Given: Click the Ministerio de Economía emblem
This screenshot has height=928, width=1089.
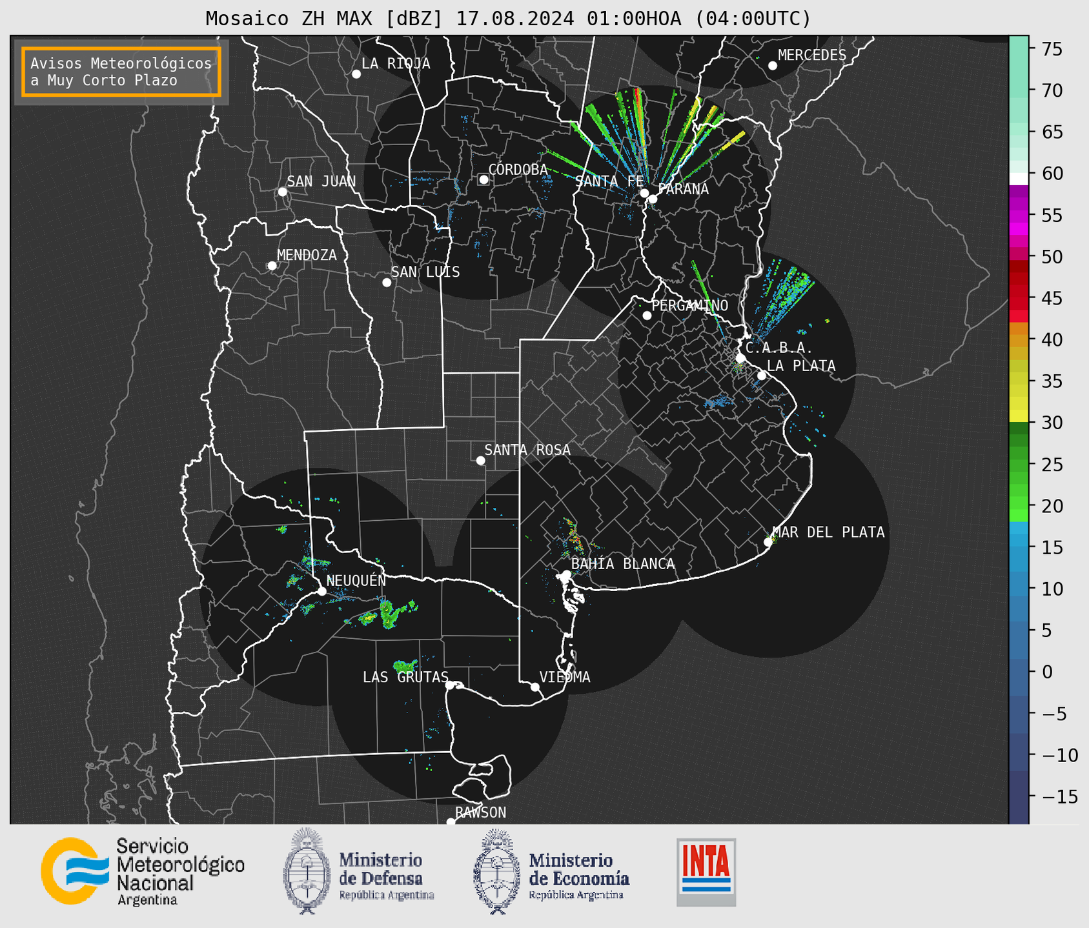Looking at the screenshot, I should click(x=497, y=871).
